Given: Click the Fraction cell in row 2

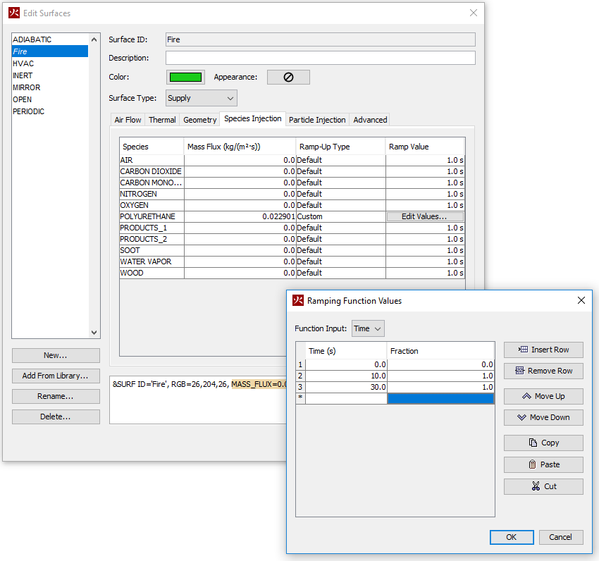Looking at the screenshot, I should coord(440,376).
